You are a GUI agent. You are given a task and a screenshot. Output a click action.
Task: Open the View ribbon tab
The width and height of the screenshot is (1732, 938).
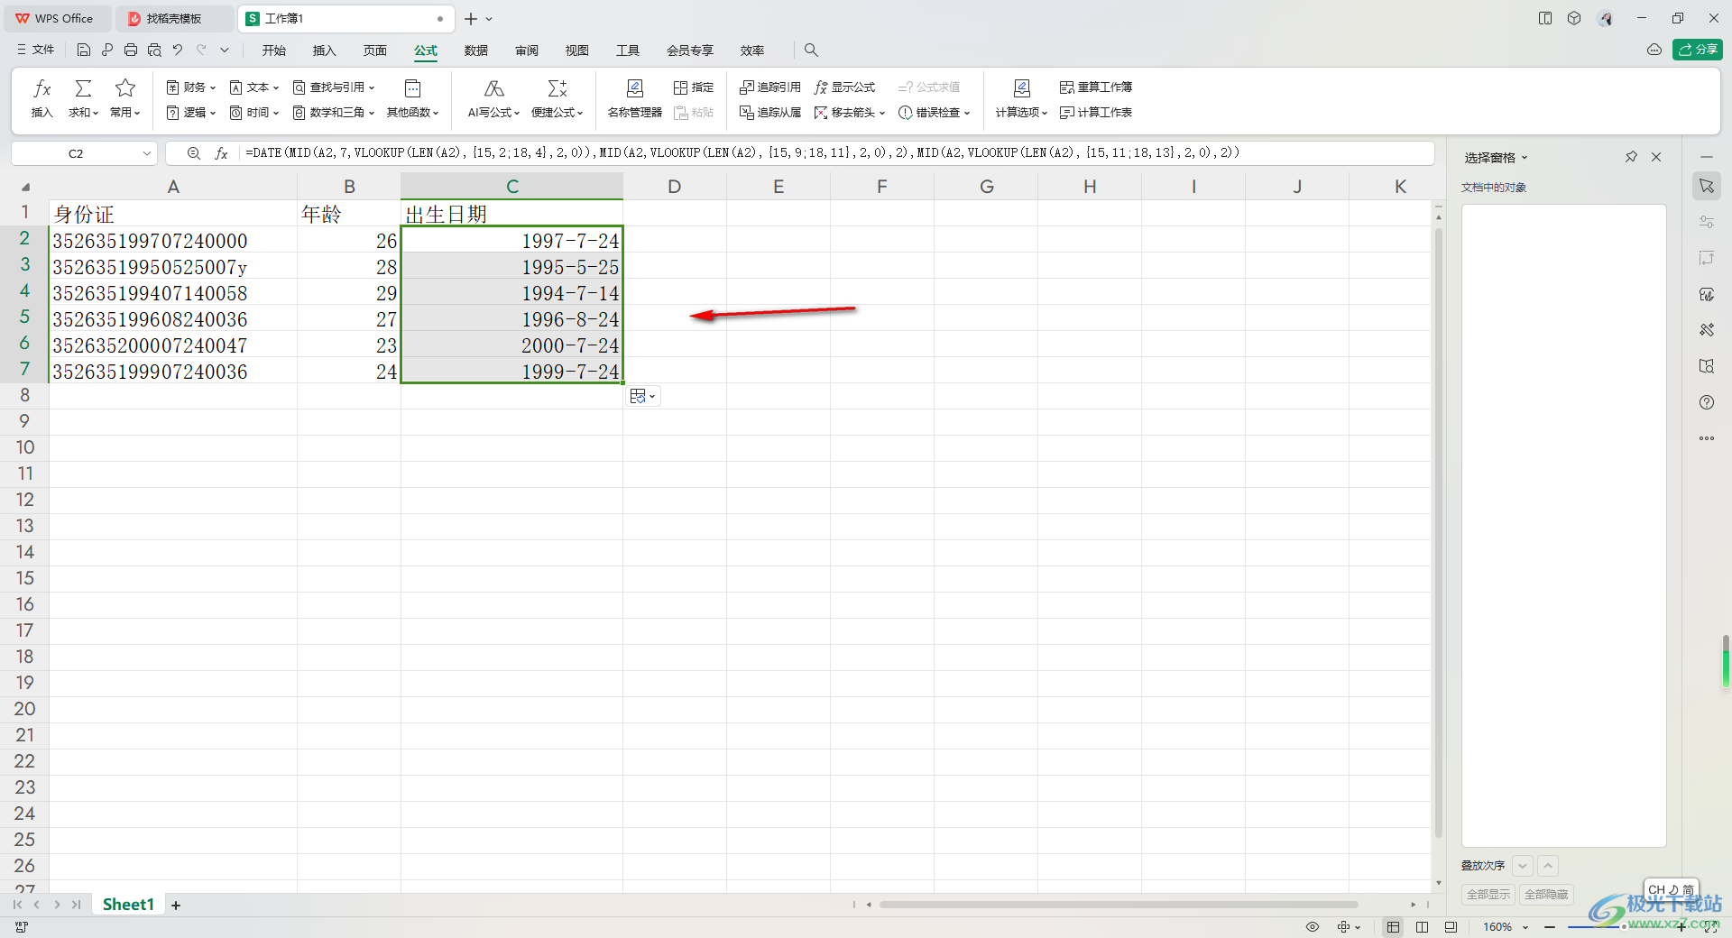point(577,51)
